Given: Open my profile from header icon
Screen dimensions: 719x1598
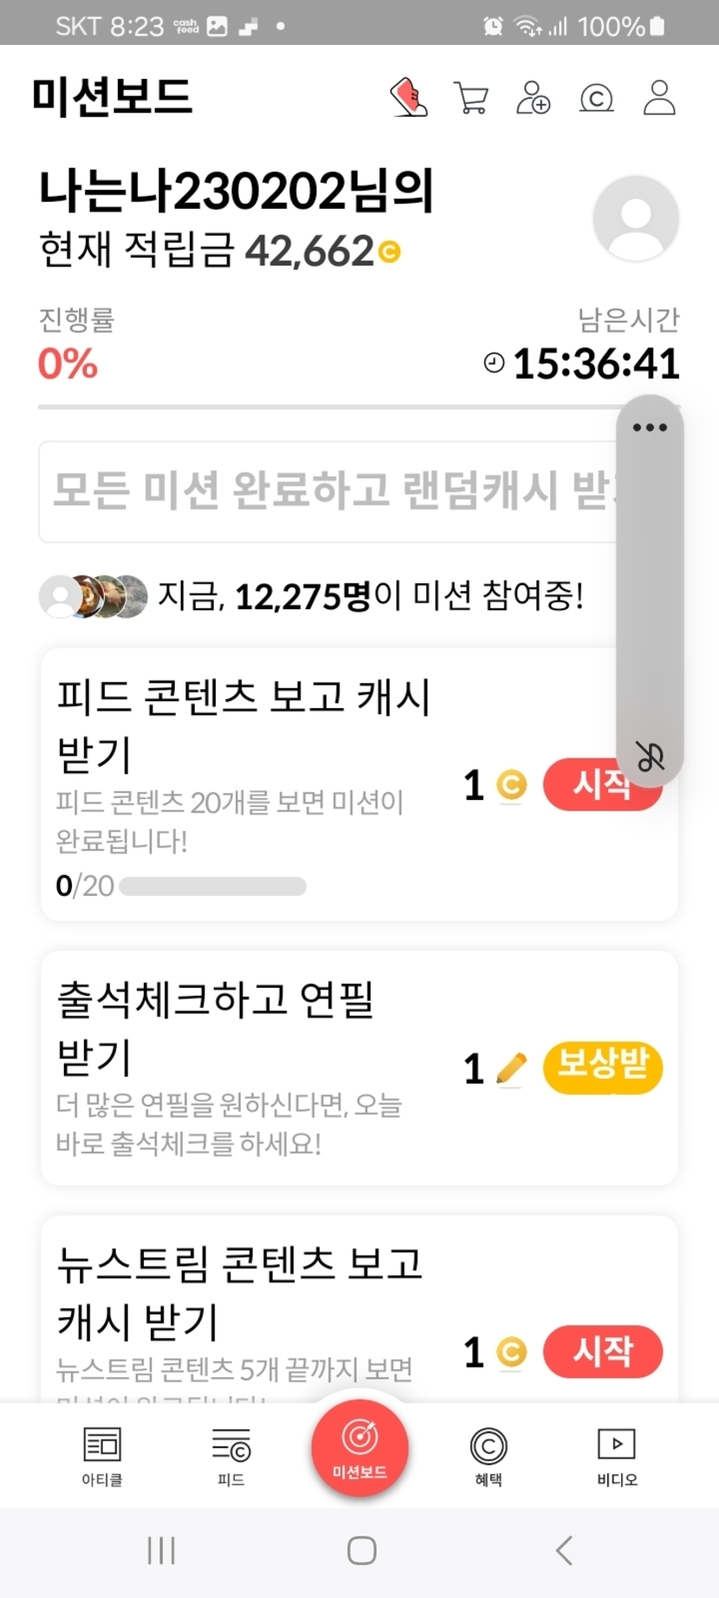Looking at the screenshot, I should (x=659, y=98).
